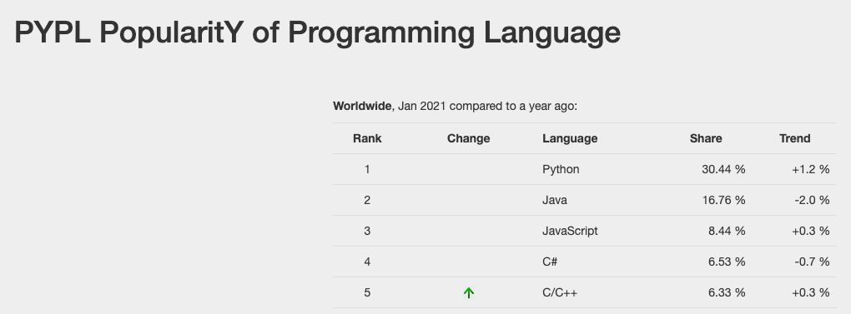Screen dimensions: 851x314
Task: Click rank number 1 for Python
Action: tap(367, 169)
